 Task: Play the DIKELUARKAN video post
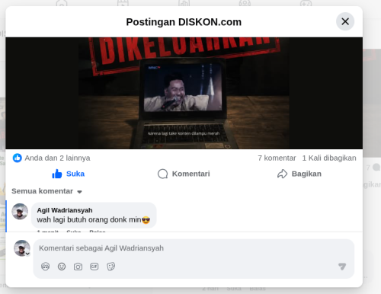tap(184, 93)
